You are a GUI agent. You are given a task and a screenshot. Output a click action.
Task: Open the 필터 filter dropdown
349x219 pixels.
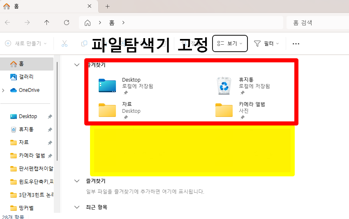(x=266, y=43)
